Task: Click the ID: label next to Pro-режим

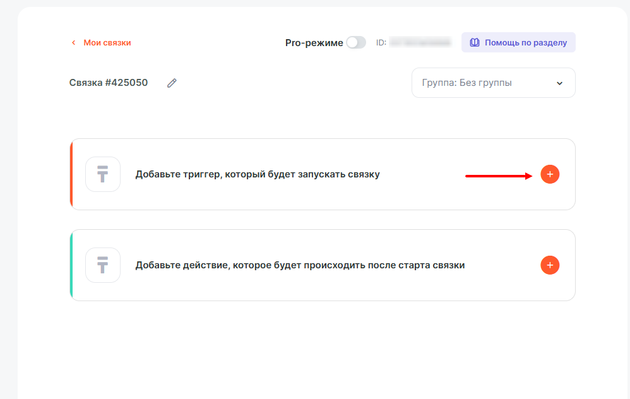Action: (x=381, y=43)
